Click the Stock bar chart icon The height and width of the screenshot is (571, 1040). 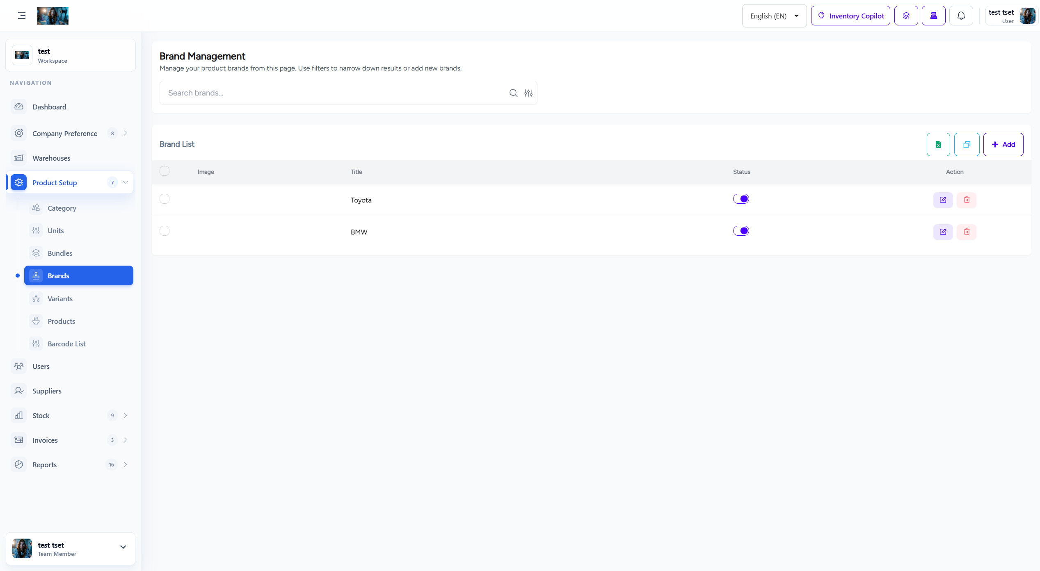click(x=19, y=415)
